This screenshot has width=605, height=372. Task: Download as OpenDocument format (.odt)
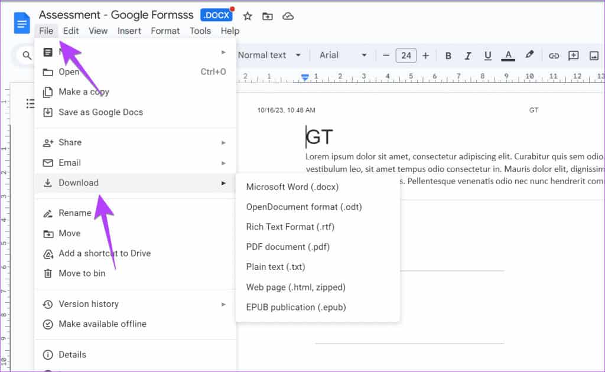(x=317, y=207)
